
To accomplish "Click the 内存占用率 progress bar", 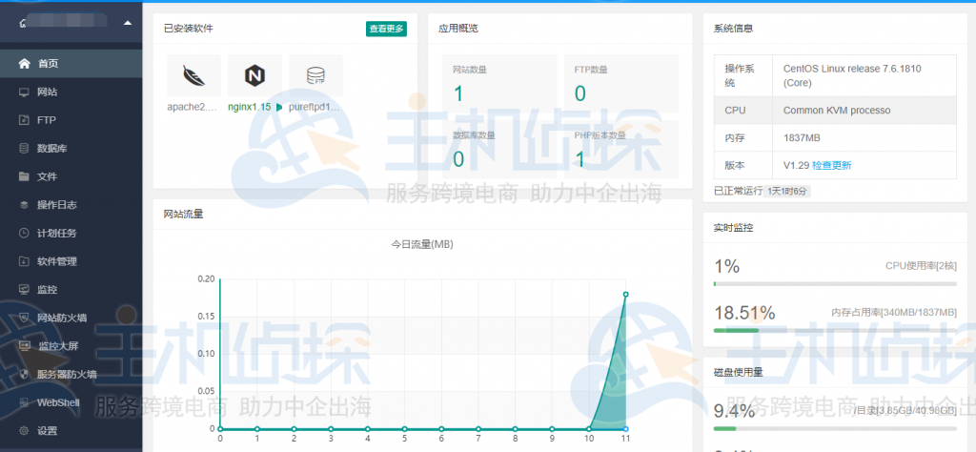I will [835, 330].
